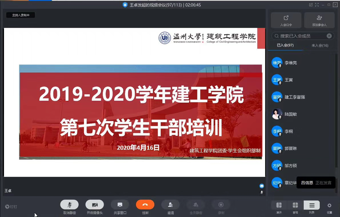Select the 已入会(97) tab

[x=285, y=45]
